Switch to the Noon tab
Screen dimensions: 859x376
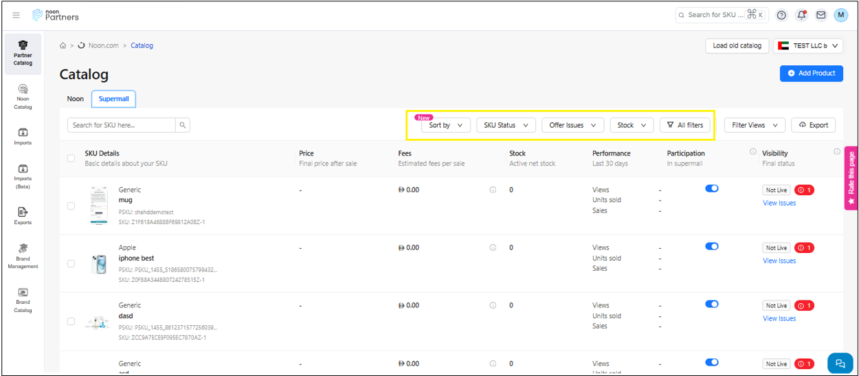(76, 99)
